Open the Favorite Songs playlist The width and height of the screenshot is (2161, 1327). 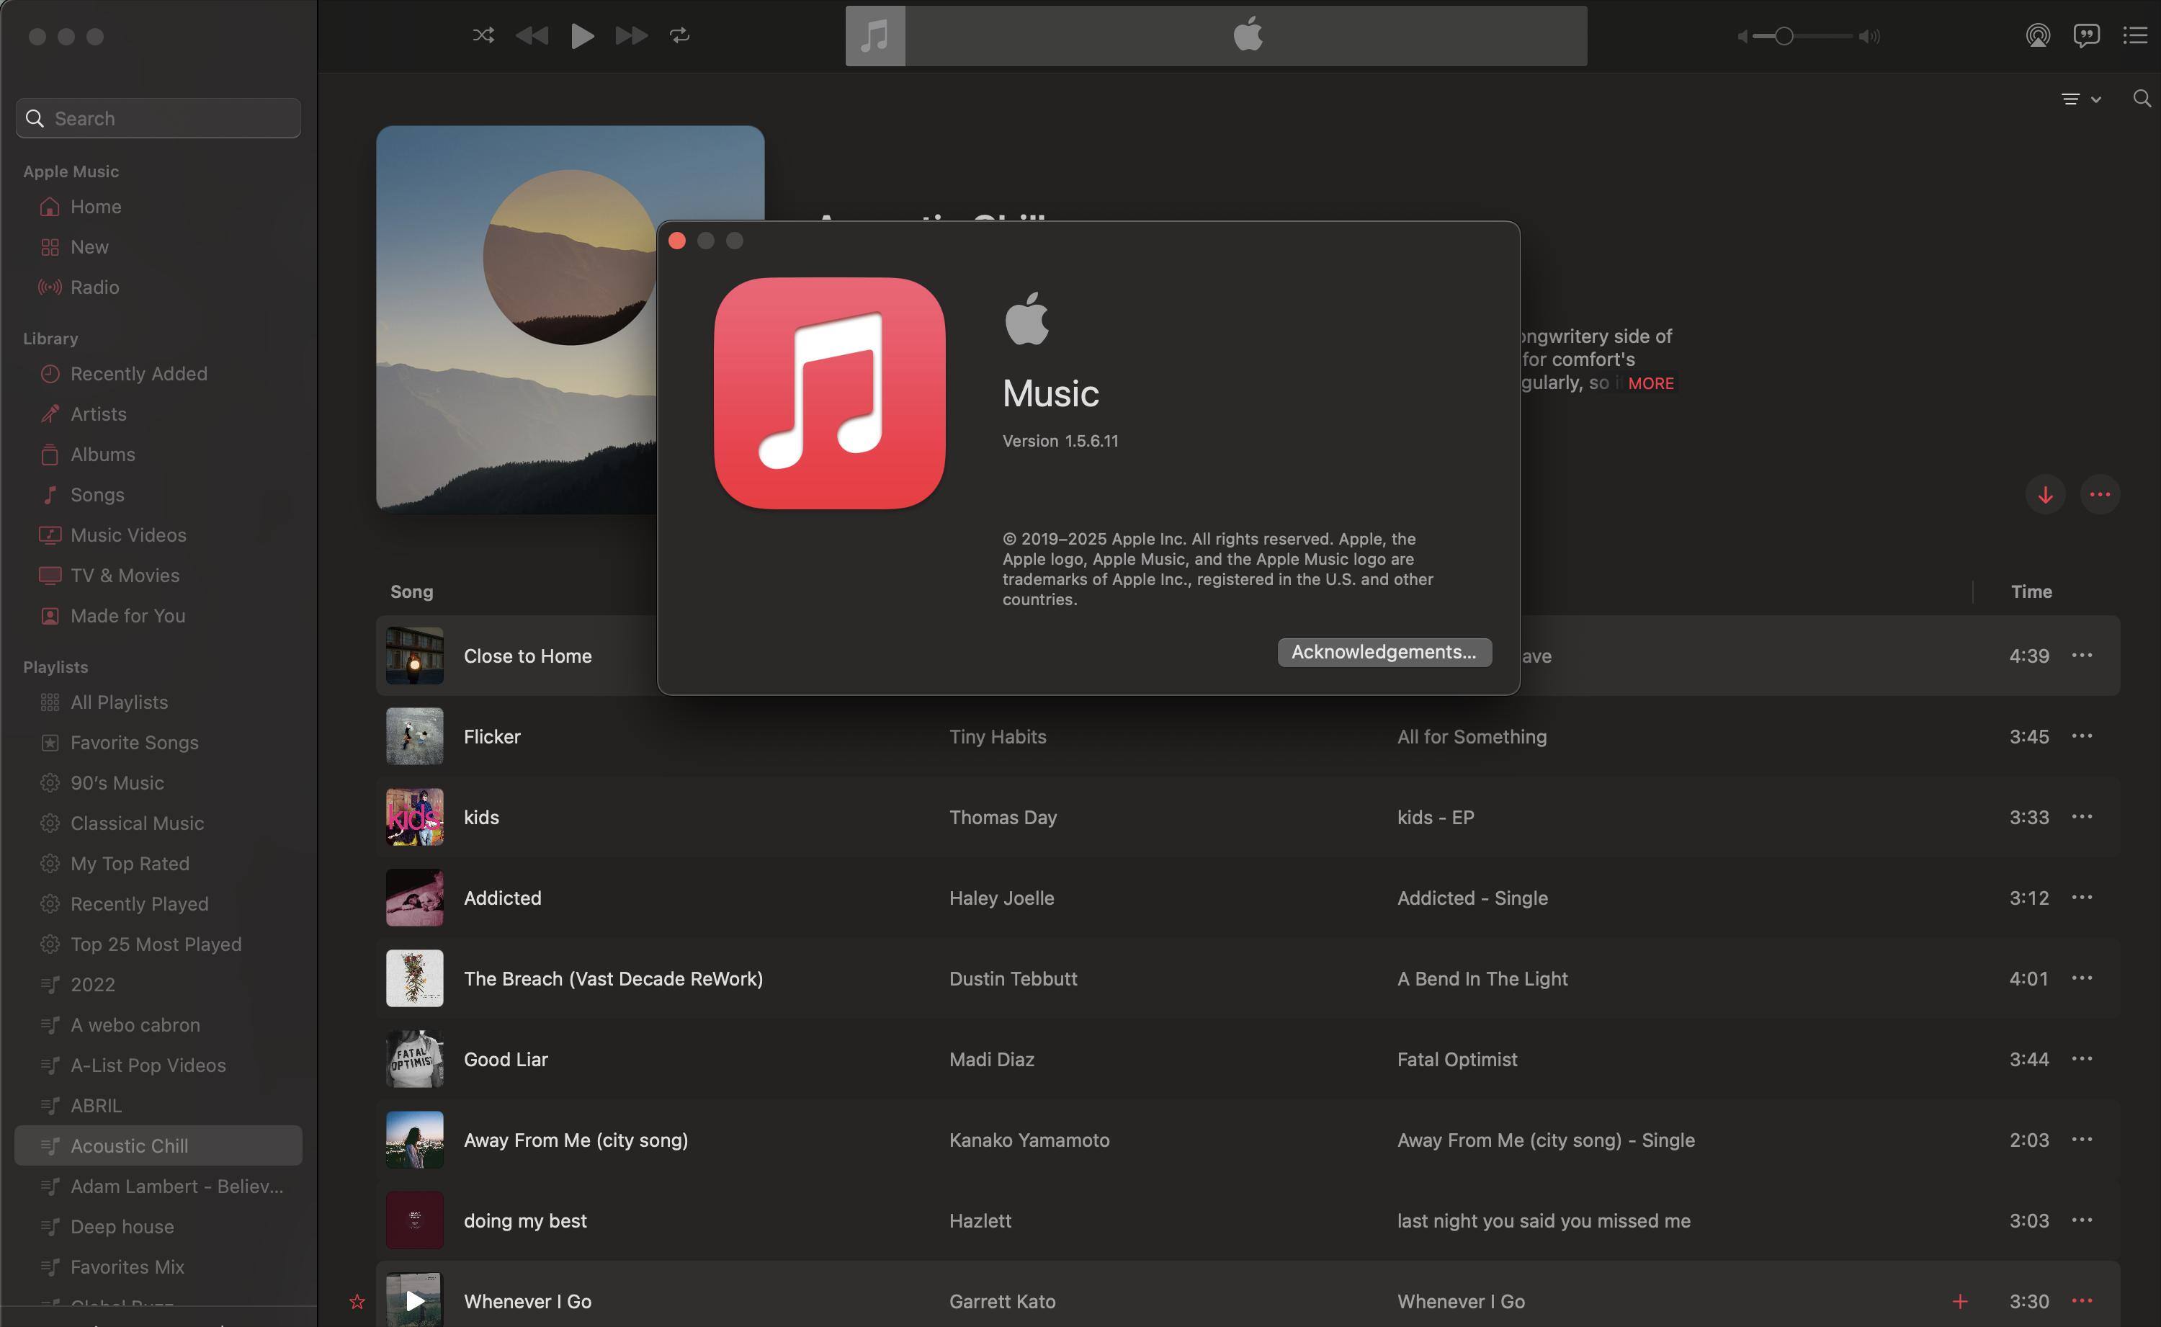(134, 743)
